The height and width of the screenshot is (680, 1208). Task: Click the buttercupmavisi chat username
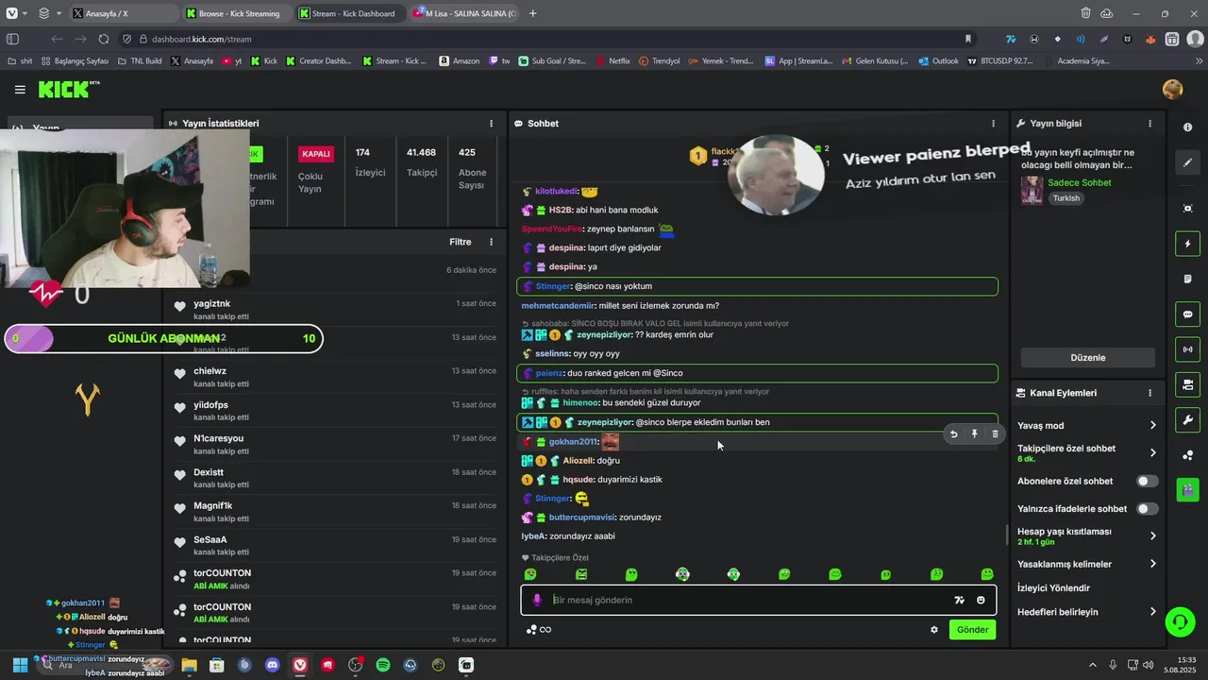(x=582, y=518)
